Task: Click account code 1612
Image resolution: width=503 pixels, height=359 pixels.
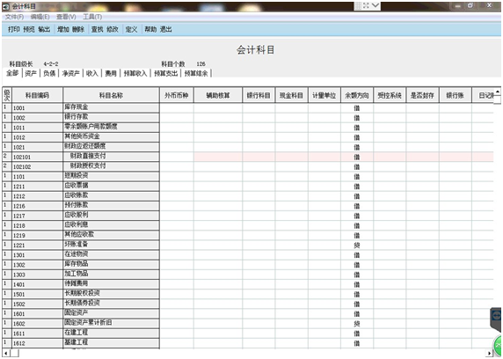Action: [19, 343]
